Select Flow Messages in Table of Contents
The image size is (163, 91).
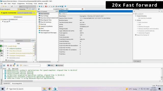pyautogui.click(x=45, y=31)
